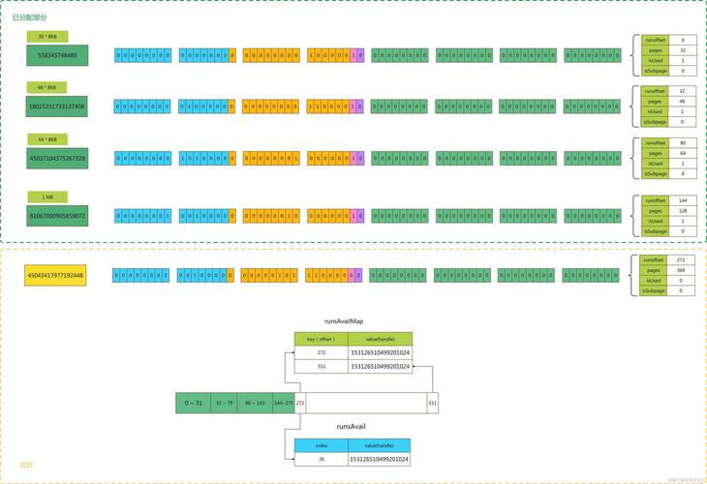This screenshot has height=484, width=707.
Task: Click the key 272 cell in runsAvailMap
Action: click(x=321, y=353)
